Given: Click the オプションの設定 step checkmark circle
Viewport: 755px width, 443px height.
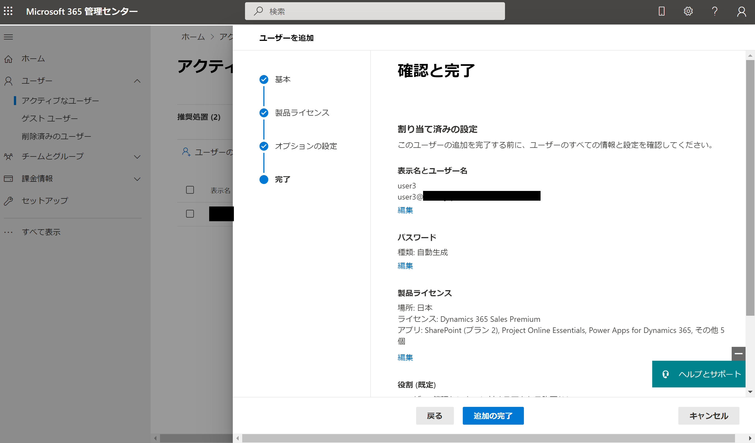Looking at the screenshot, I should [x=264, y=146].
